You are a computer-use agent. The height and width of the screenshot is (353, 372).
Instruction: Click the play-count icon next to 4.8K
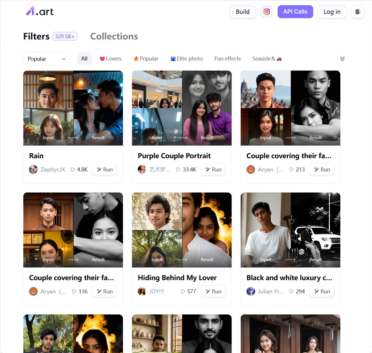(73, 169)
